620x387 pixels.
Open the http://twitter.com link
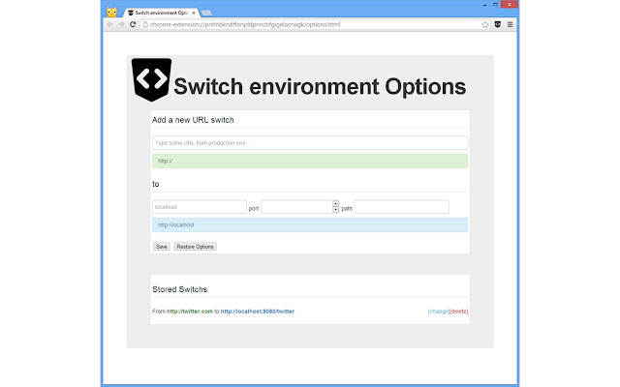click(190, 312)
